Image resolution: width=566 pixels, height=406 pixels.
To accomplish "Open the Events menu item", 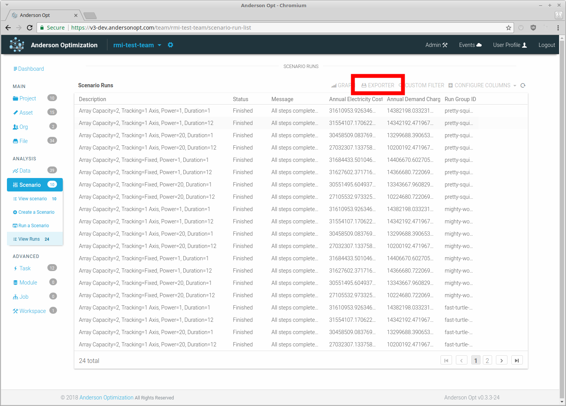I will 470,45.
